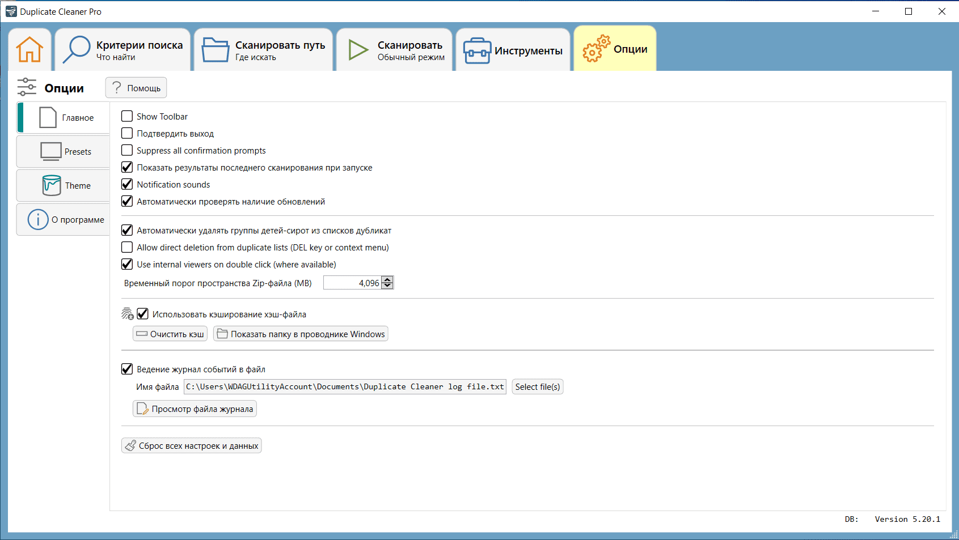Enable Allow direct deletion from duplicate lists

point(127,247)
